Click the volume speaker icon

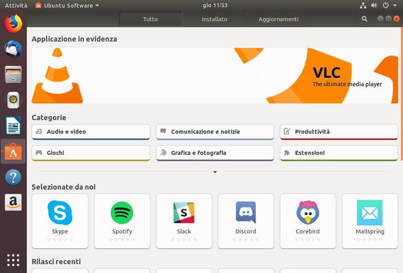374,6
